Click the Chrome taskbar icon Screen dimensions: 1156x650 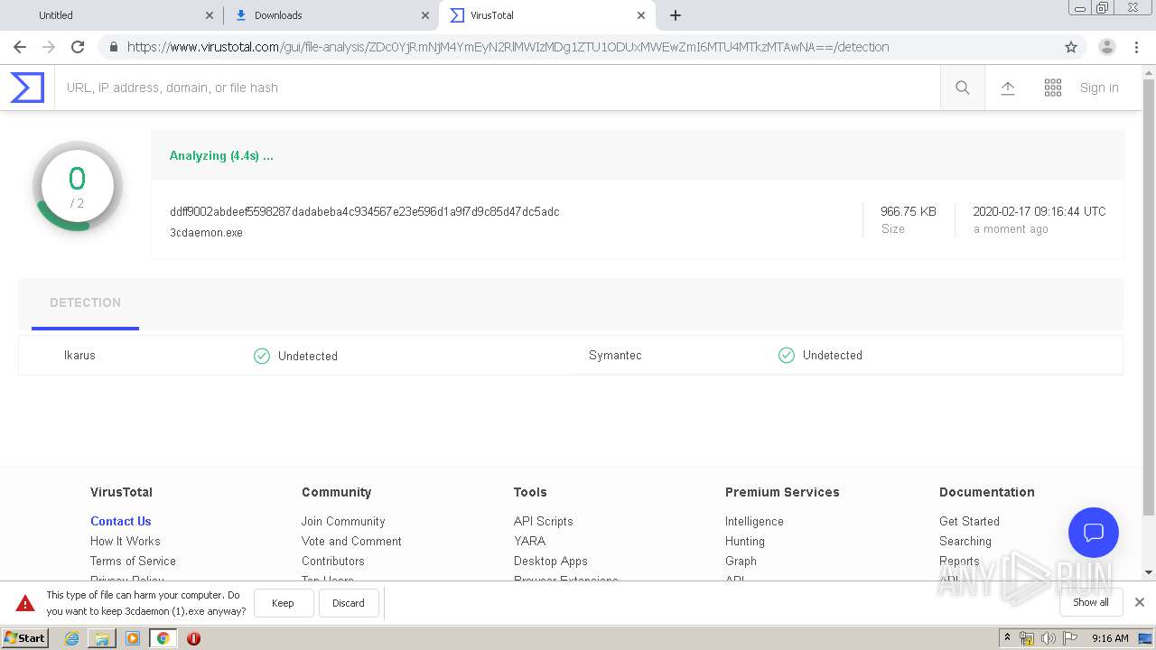tap(163, 638)
